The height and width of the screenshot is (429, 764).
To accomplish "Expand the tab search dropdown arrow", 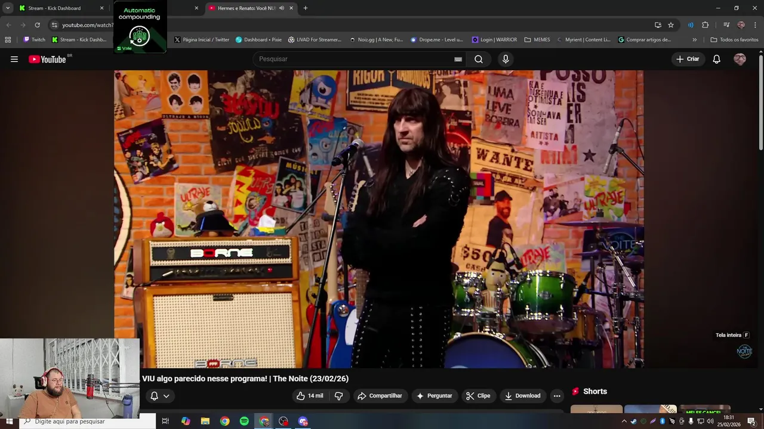I will point(8,8).
